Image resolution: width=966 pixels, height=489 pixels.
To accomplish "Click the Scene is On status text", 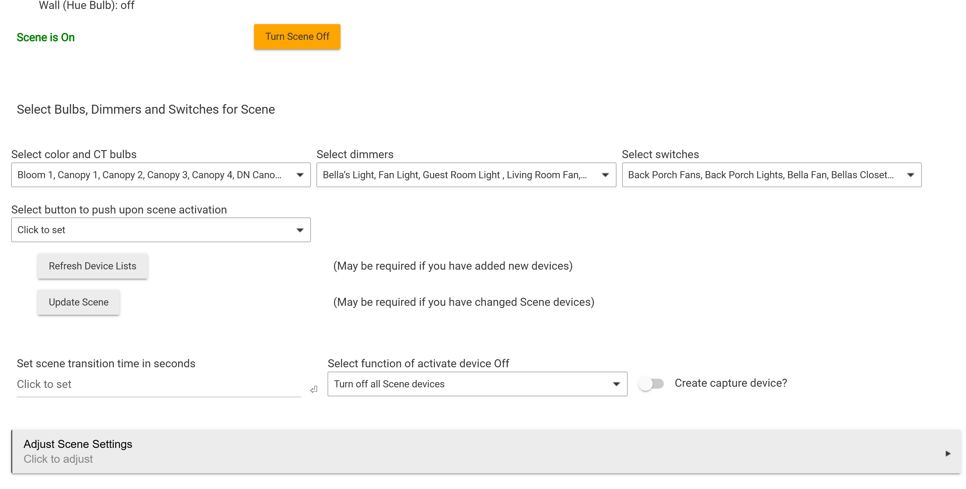I will tap(45, 37).
